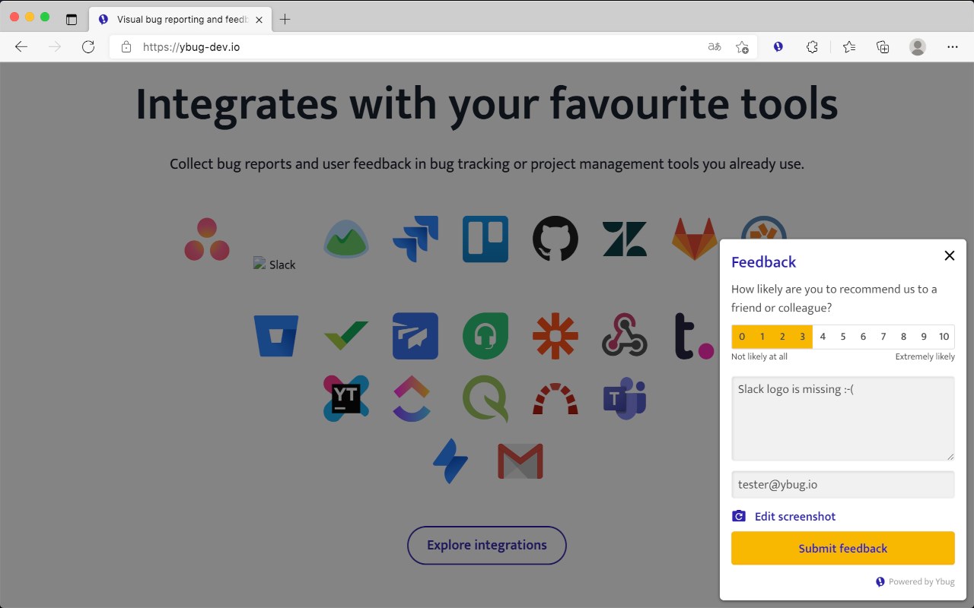The height and width of the screenshot is (608, 974).
Task: Click the GitHub logo icon
Action: pos(555,239)
